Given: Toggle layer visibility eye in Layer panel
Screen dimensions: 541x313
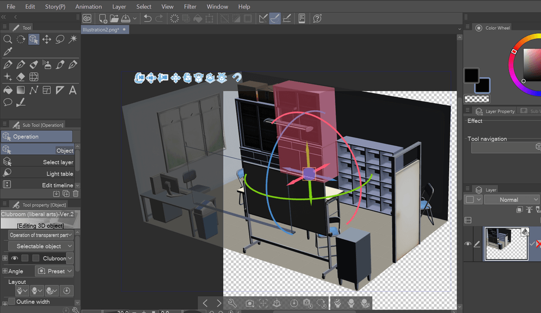Looking at the screenshot, I should pyautogui.click(x=468, y=244).
